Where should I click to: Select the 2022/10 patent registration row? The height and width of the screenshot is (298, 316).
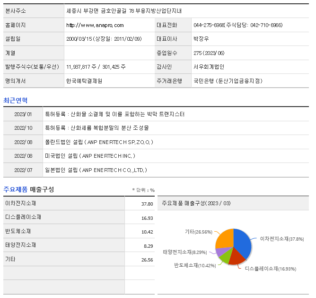pyautogui.click(x=156, y=128)
